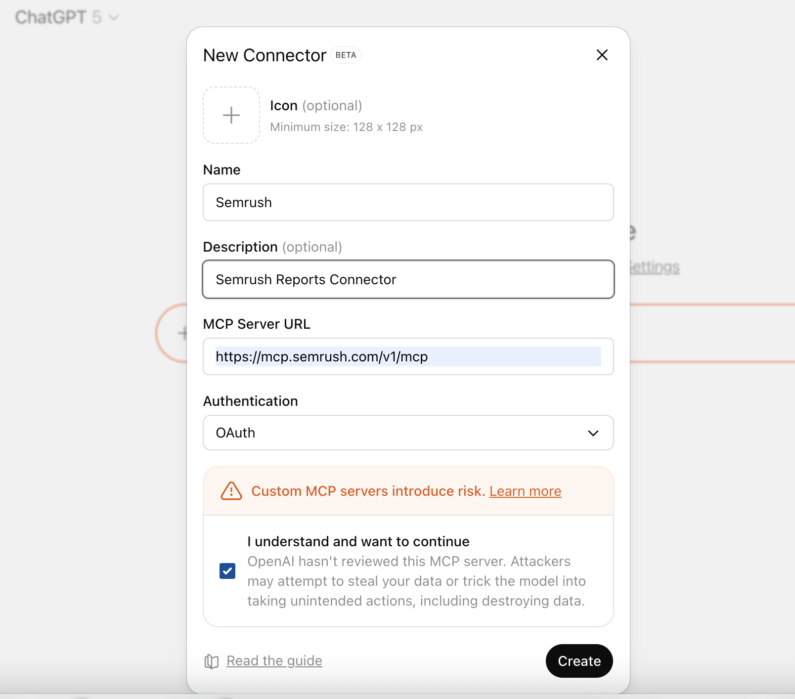Close the New Connector dialog

point(602,55)
